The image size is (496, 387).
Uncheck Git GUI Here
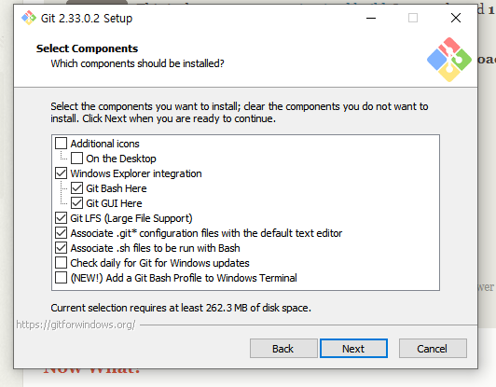pos(76,203)
